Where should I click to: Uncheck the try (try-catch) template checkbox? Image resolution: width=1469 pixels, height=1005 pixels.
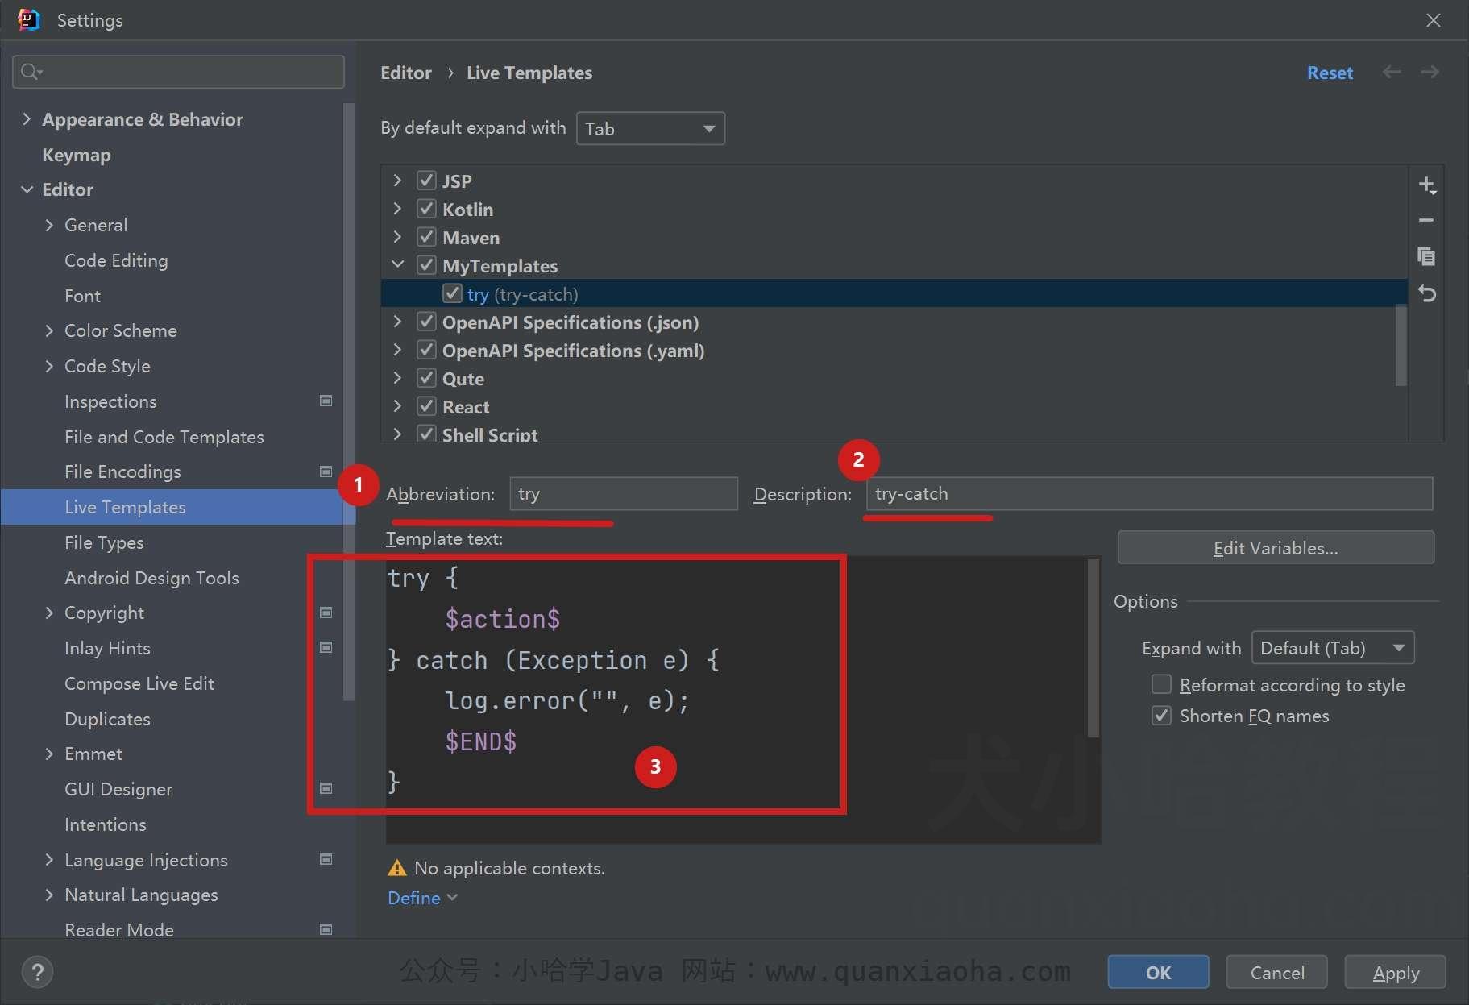[x=452, y=293]
